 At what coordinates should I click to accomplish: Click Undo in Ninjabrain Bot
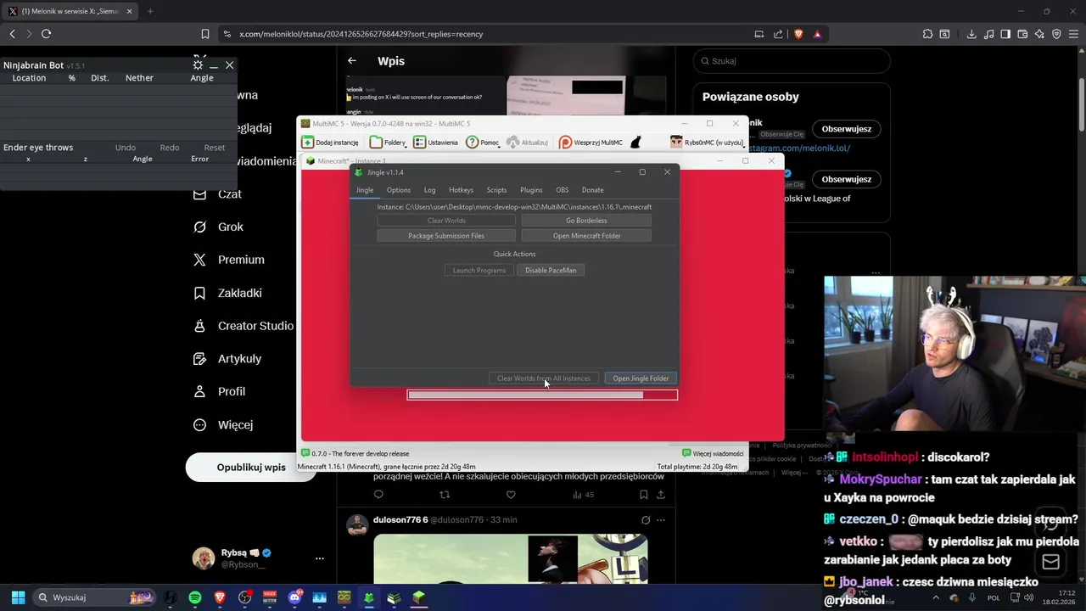pyautogui.click(x=126, y=148)
